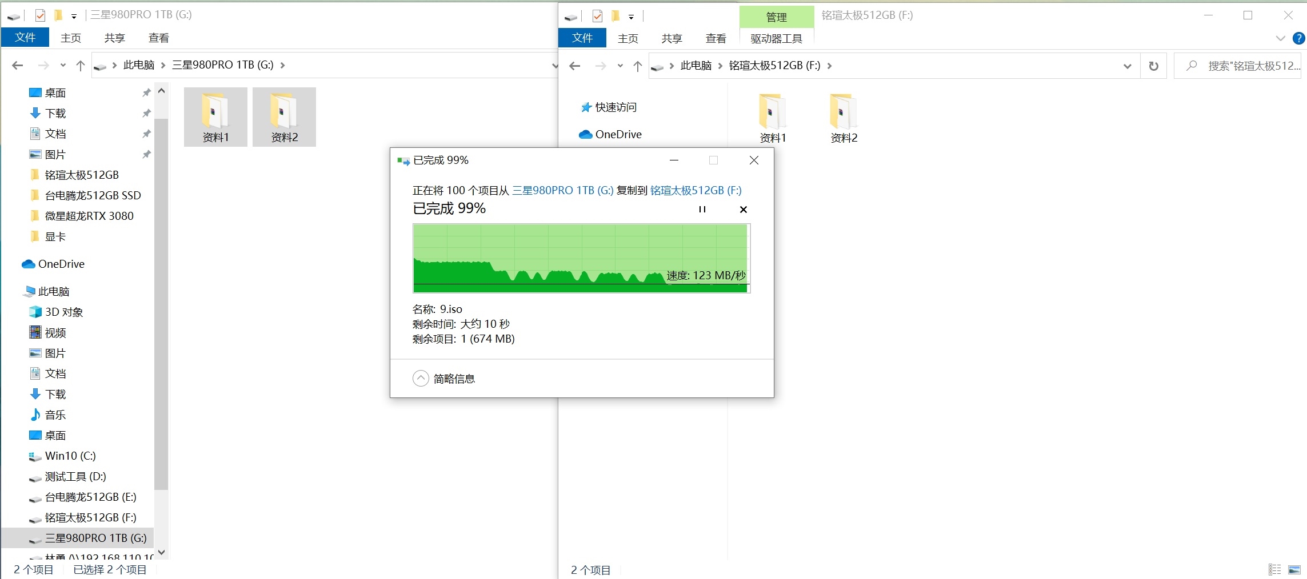1307x579 pixels.
Task: Select 资料2 folder in left G: window
Action: [x=284, y=117]
